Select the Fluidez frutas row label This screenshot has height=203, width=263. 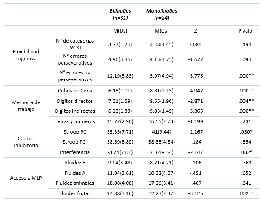[x=76, y=193]
